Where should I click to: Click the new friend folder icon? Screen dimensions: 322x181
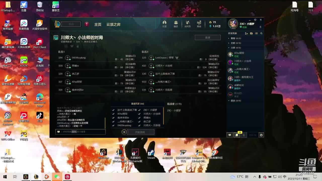click(251, 33)
